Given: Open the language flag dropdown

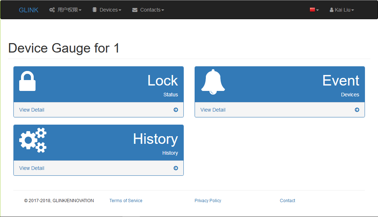Looking at the screenshot, I should click(314, 10).
